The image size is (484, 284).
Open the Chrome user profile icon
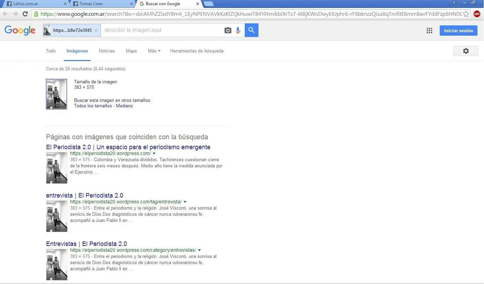click(x=454, y=2)
